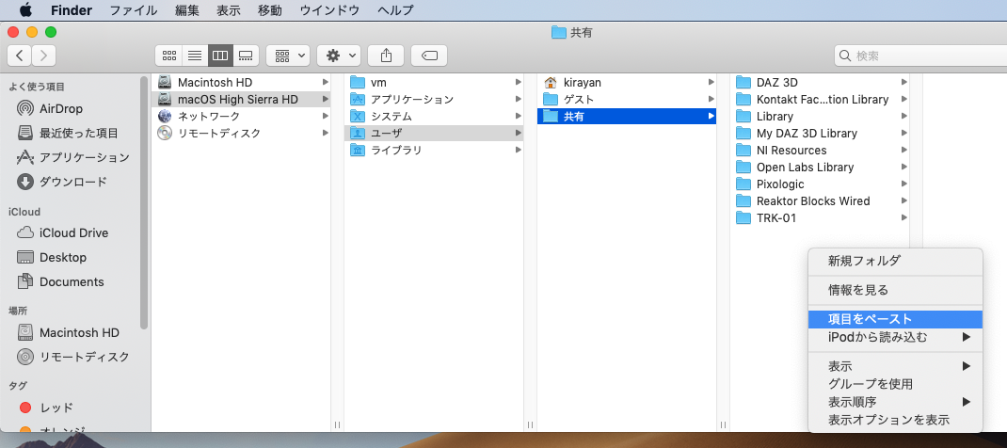Open the ライブラリ folder

pyautogui.click(x=434, y=151)
